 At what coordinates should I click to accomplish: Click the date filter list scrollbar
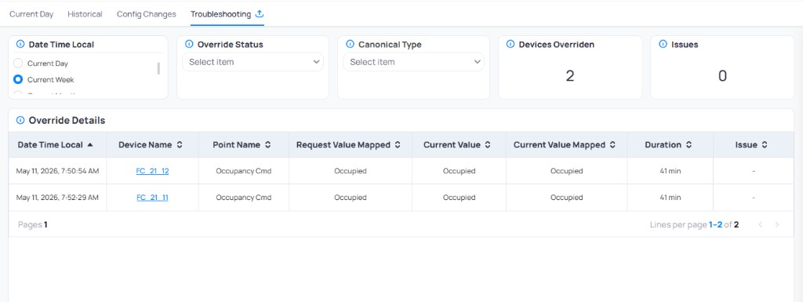(158, 68)
